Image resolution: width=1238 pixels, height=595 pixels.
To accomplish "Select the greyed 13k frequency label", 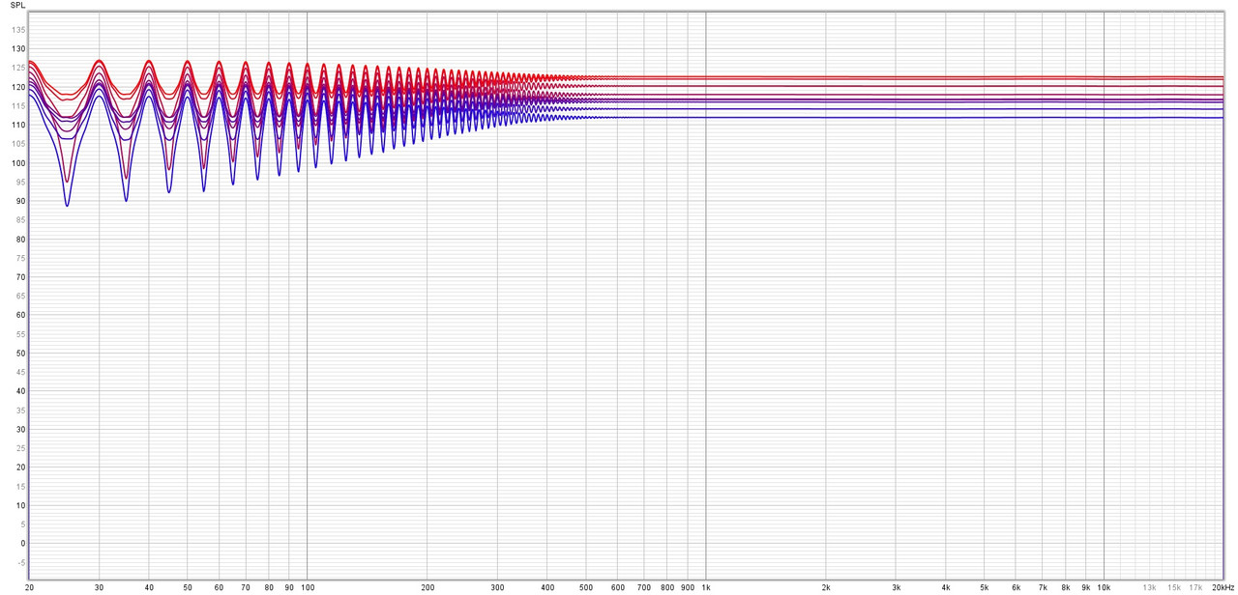I will click(1149, 587).
